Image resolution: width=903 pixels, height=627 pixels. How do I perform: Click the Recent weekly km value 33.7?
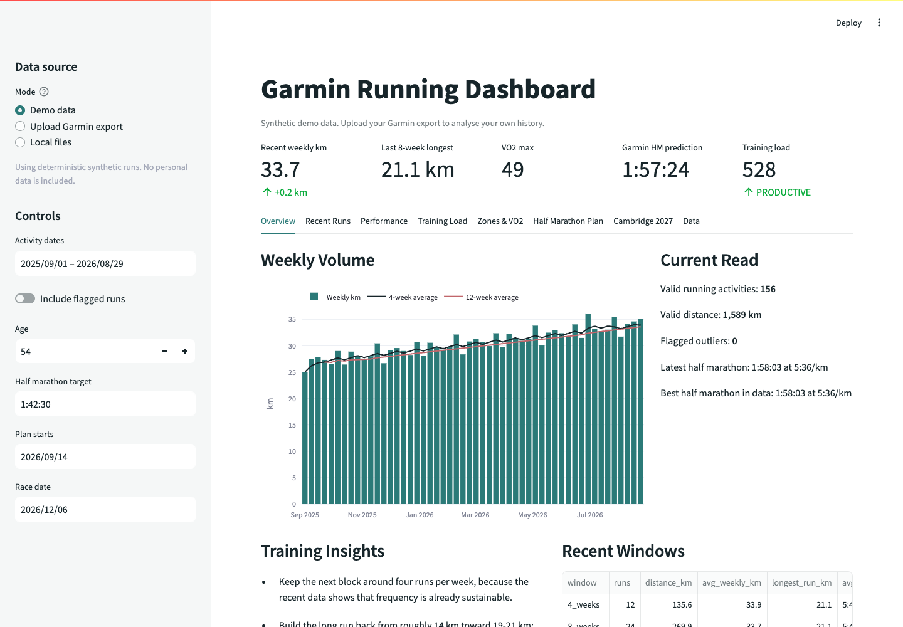coord(280,169)
